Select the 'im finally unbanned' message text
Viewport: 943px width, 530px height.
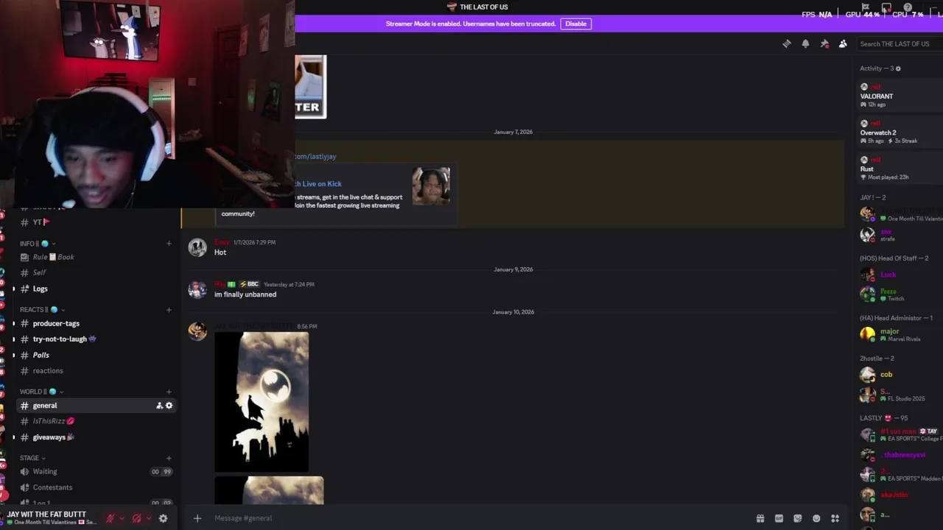click(245, 294)
